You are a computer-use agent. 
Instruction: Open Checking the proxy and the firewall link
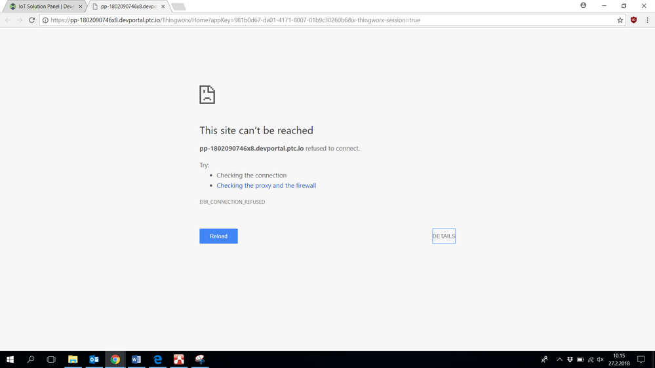point(266,186)
